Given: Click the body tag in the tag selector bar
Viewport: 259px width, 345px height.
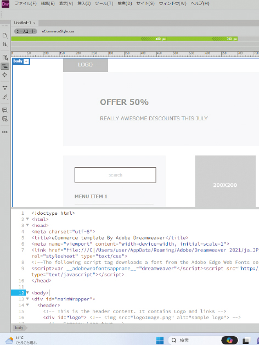Looking at the screenshot, I should pyautogui.click(x=19, y=328).
